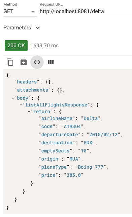Viewport: 132px width, 217px height.
Task: Switch to table view columns icon
Action: [51, 62]
